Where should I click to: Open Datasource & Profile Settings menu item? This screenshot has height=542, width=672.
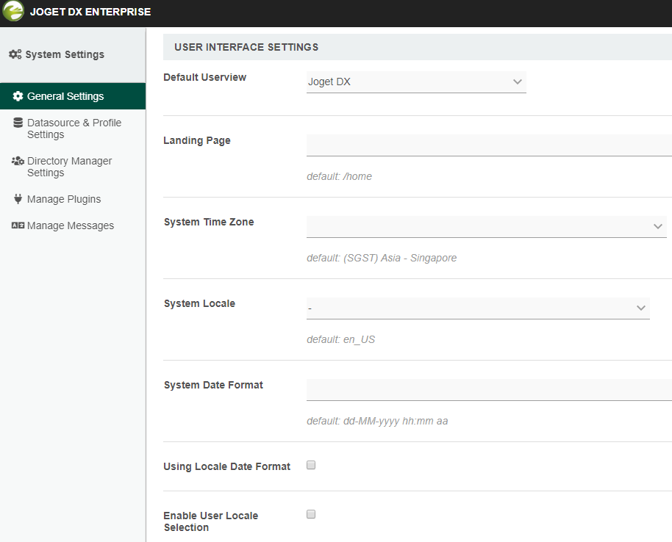pos(74,129)
